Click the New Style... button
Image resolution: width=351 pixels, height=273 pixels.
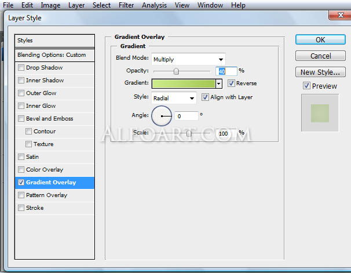point(320,72)
